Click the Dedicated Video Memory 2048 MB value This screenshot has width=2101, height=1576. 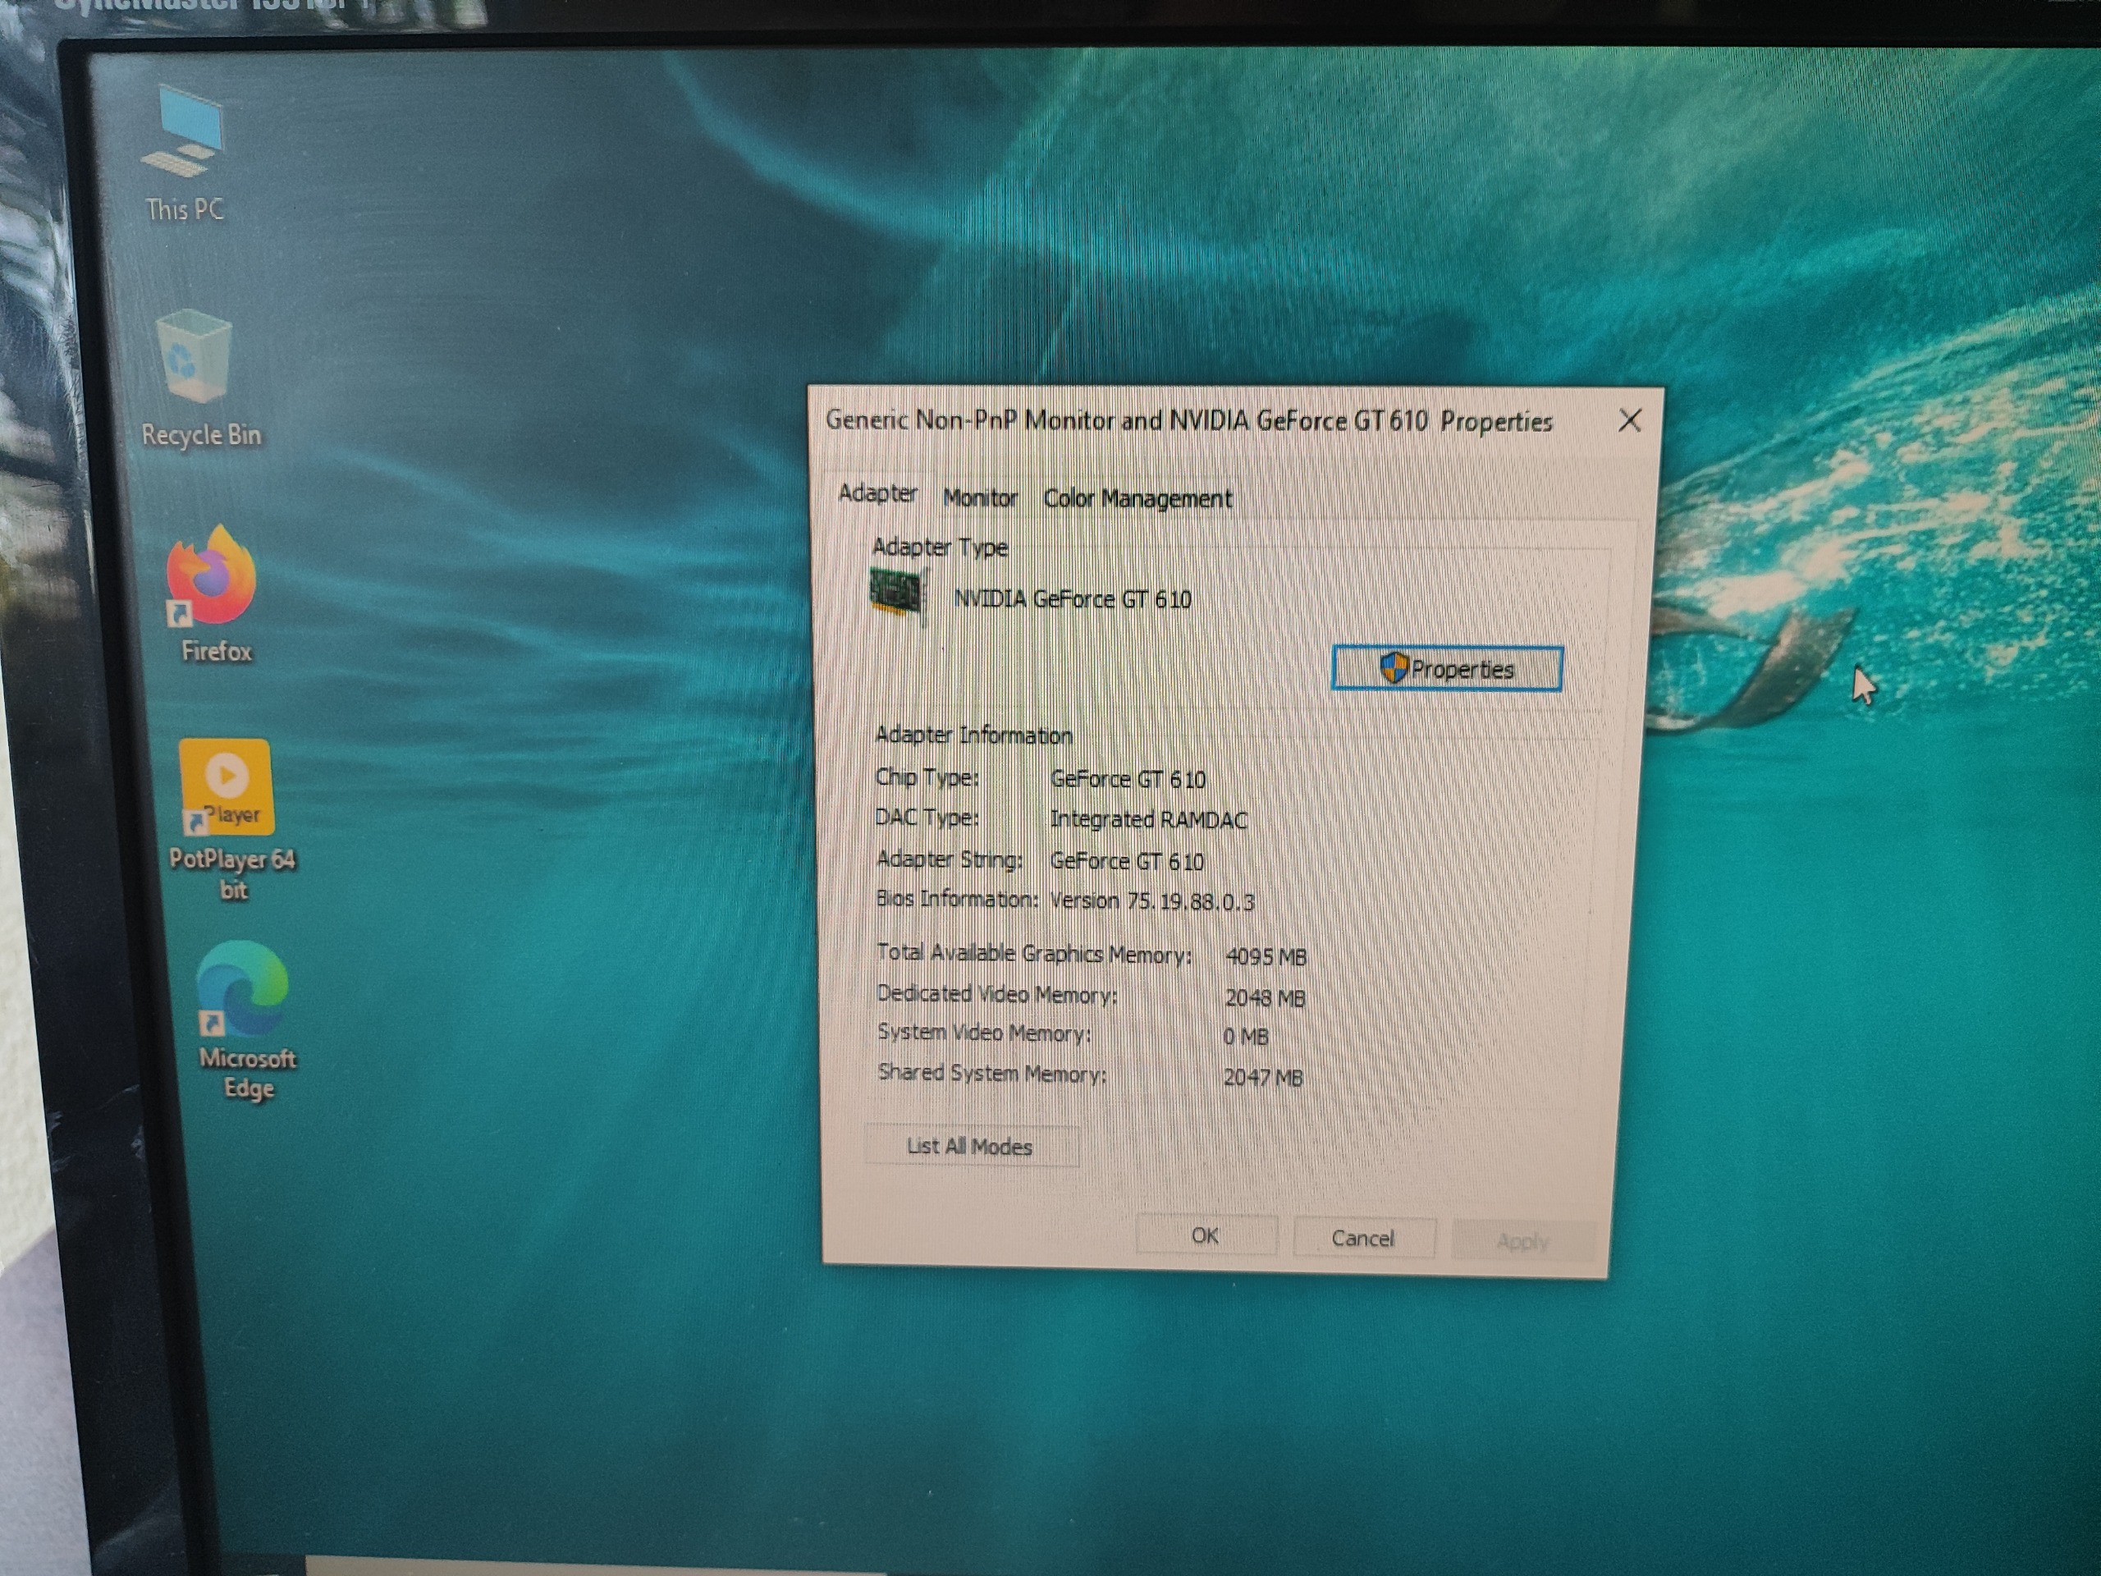pos(1264,997)
